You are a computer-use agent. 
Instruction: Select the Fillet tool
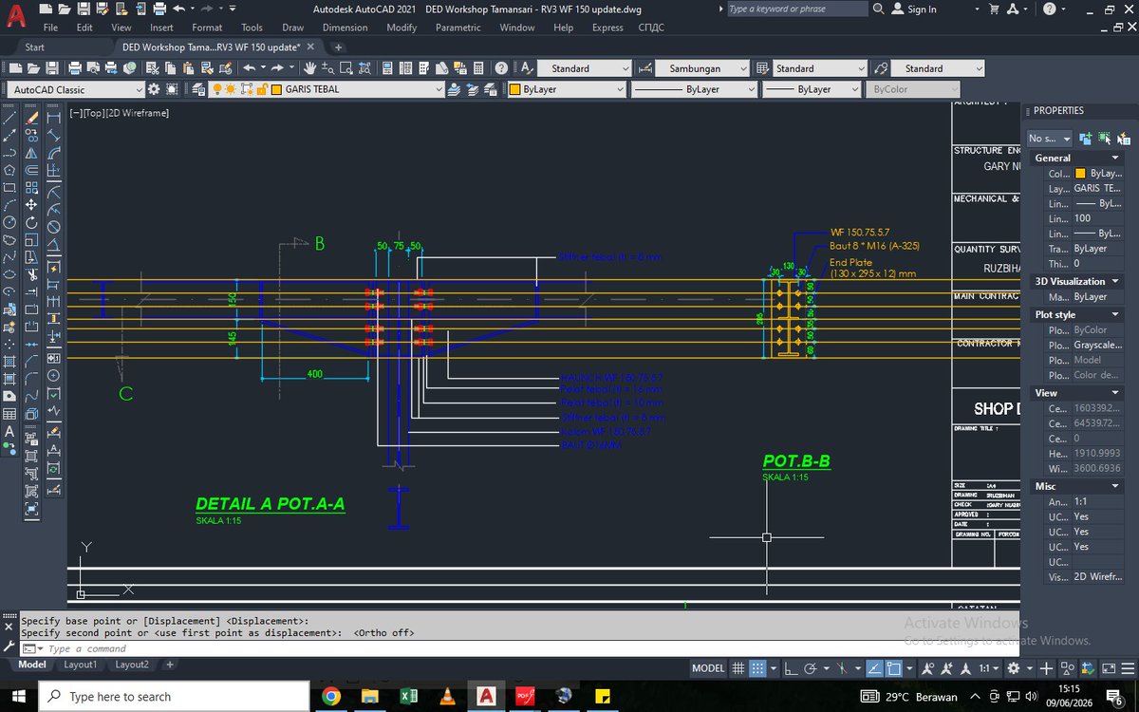pos(31,379)
